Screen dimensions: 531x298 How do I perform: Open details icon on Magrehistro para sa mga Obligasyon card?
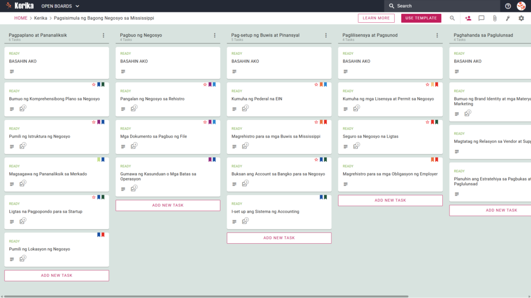tap(345, 184)
